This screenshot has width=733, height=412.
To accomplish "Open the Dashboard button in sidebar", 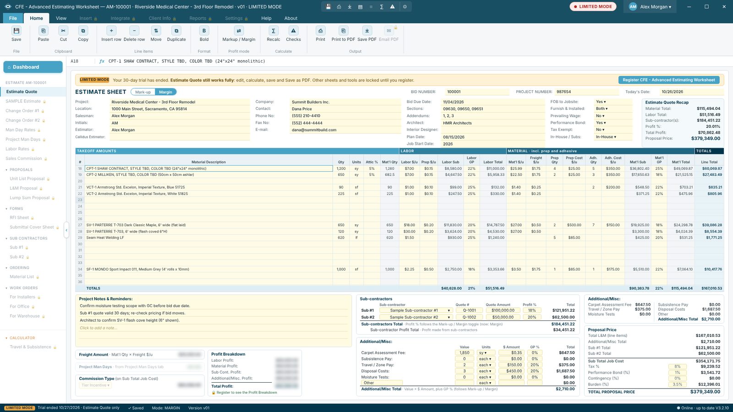I will tap(33, 67).
